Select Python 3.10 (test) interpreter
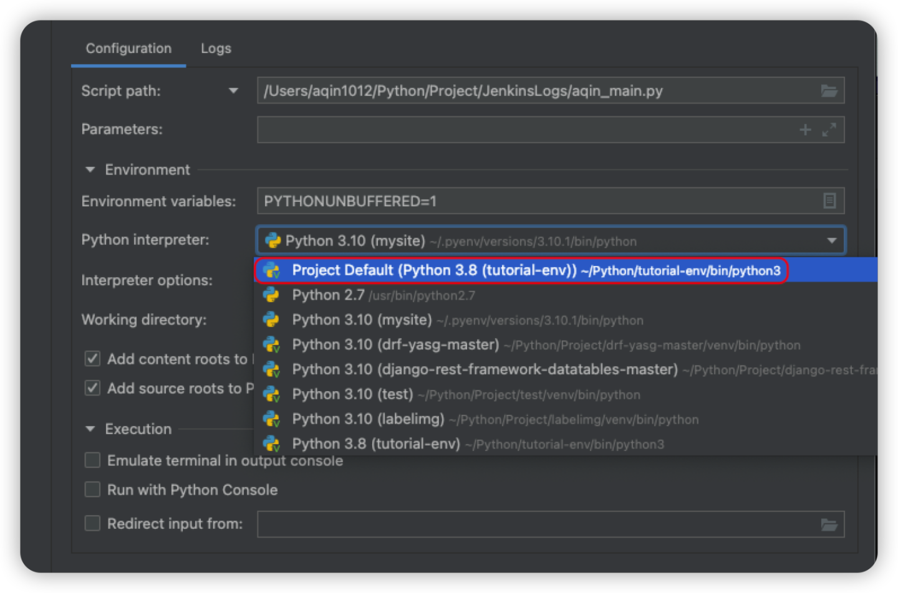 tap(566, 394)
